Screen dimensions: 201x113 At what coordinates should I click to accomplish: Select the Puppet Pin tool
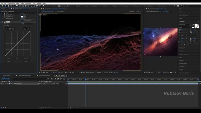tap(43, 6)
